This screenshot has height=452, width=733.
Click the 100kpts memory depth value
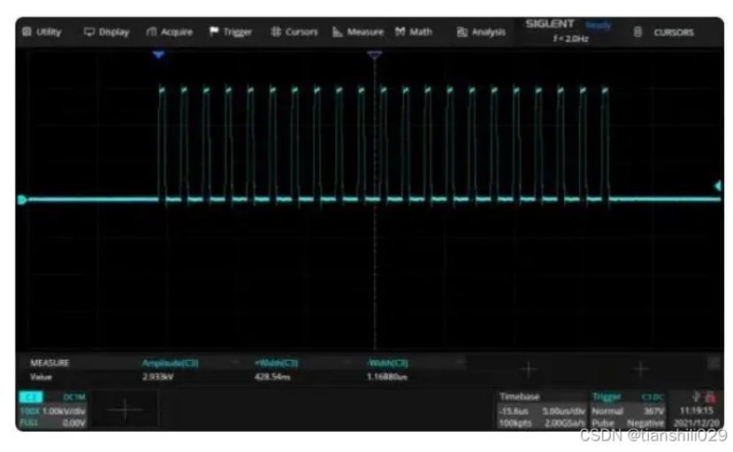(x=515, y=423)
